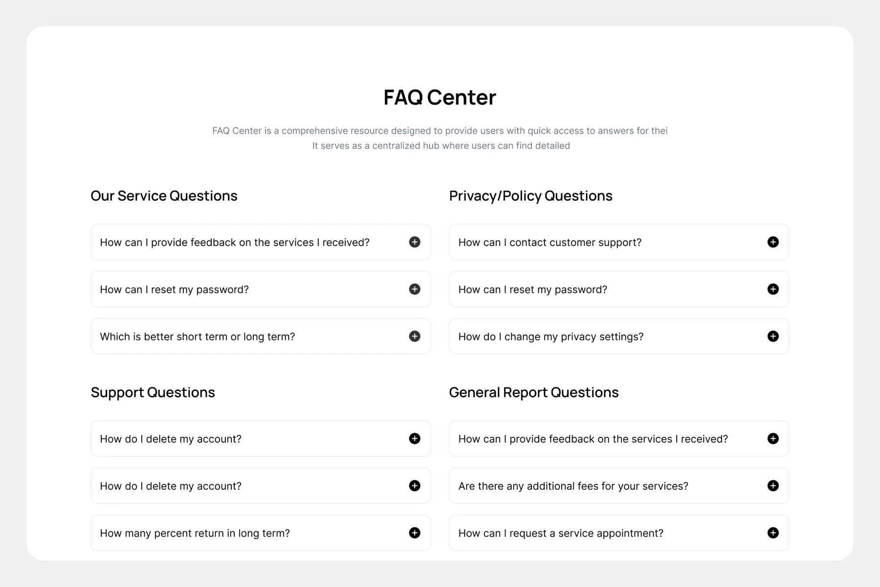This screenshot has height=587, width=880.
Task: Open the 'How do I change my privacy settings?' question
Action: point(550,337)
